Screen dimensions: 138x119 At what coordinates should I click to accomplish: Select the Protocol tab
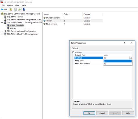(75, 48)
